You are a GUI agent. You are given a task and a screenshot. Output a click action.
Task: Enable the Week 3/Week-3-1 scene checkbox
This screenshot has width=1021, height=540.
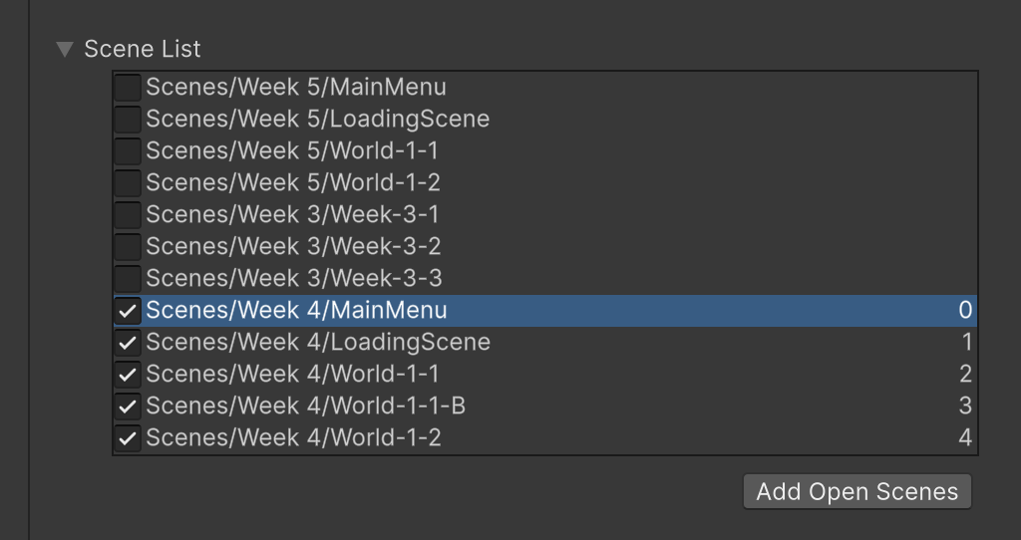(x=128, y=215)
